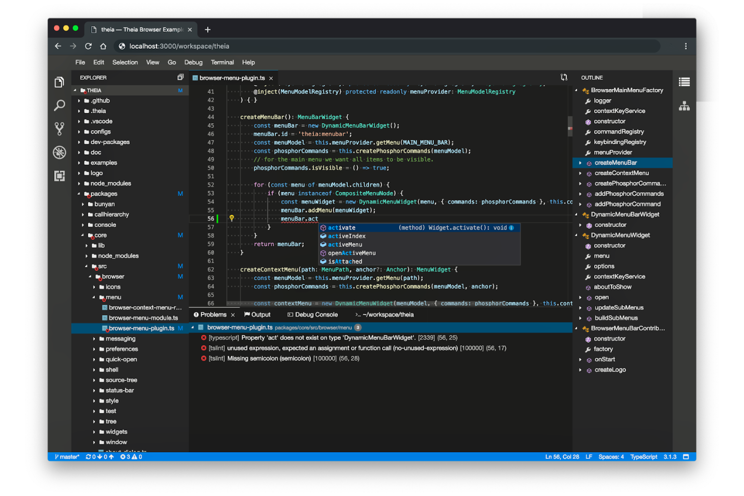Click the refresh icon above the editor
The height and width of the screenshot is (496, 744).
(x=564, y=77)
